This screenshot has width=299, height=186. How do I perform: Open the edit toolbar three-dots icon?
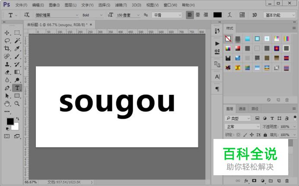coord(7,111)
